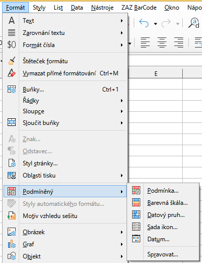Open the Data menu
Viewport: 202px width, 263px height.
pos(77,8)
